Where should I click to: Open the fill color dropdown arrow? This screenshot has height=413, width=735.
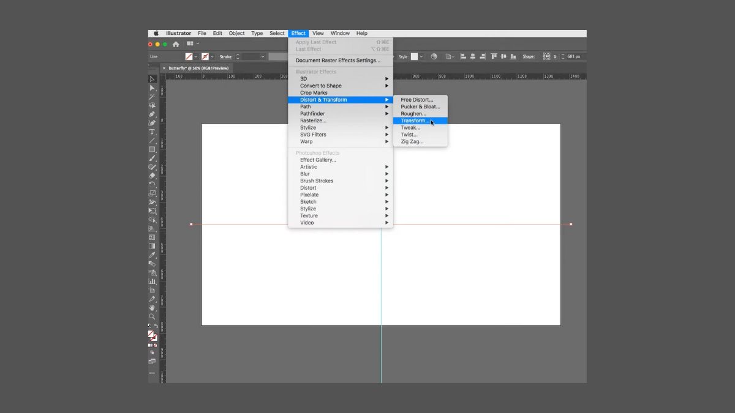(x=196, y=56)
